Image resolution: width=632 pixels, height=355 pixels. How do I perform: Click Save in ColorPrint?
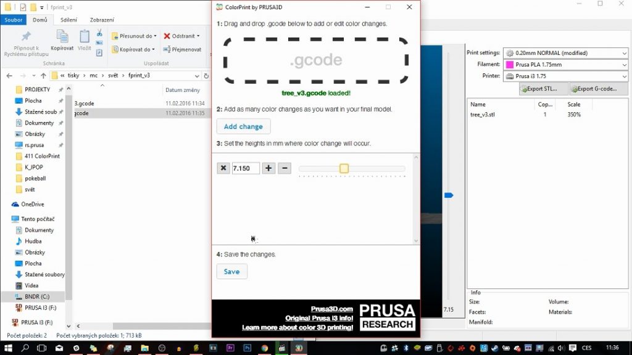point(232,272)
